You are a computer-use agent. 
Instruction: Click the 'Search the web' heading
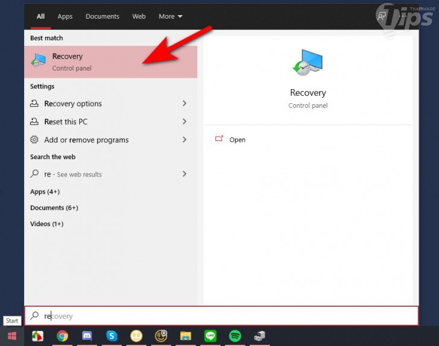point(52,157)
